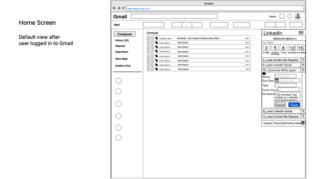The height and width of the screenshot is (179, 319).
Task: Open the LinkedIn panel hamburger menu
Action: (x=301, y=33)
